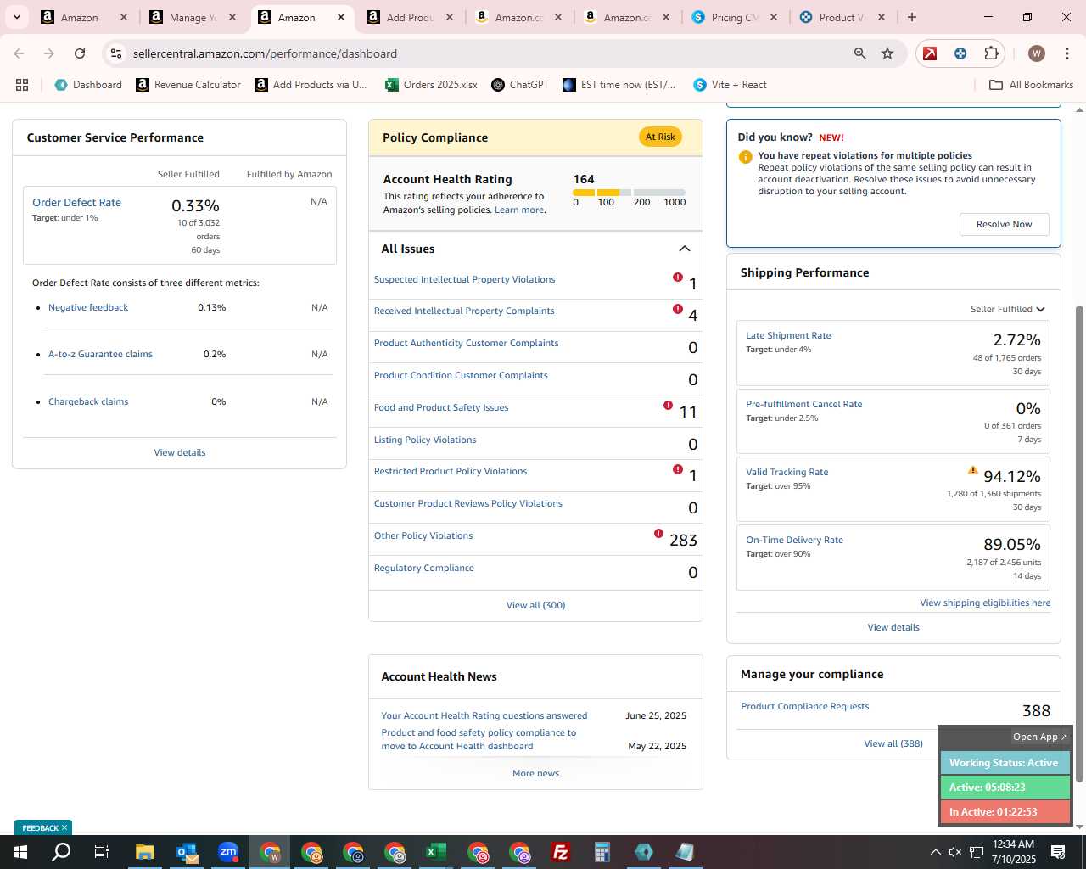Screen dimensions: 1086x869
Task: Bookmark this page with star icon
Action: pyautogui.click(x=887, y=53)
